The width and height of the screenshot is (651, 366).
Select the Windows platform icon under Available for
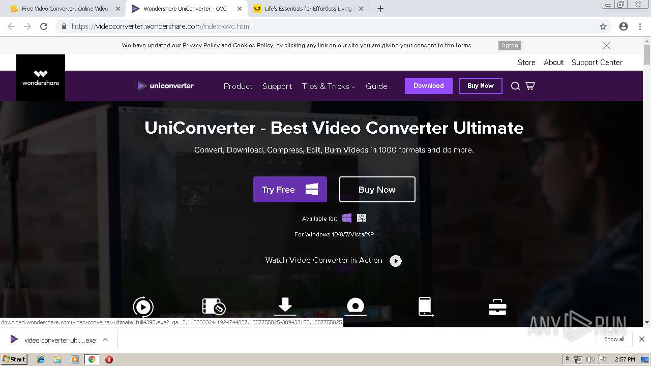click(347, 218)
